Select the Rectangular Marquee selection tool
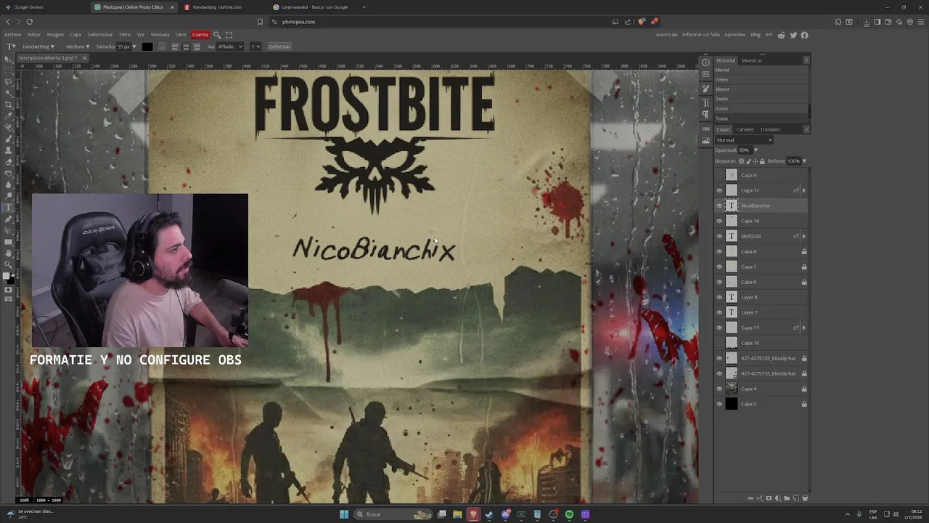This screenshot has height=523, width=929. pyautogui.click(x=9, y=70)
